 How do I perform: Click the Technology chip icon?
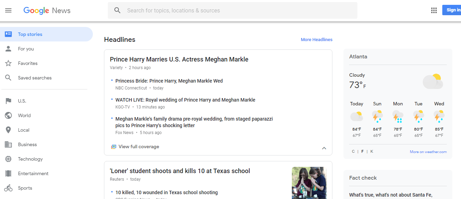pos(8,159)
